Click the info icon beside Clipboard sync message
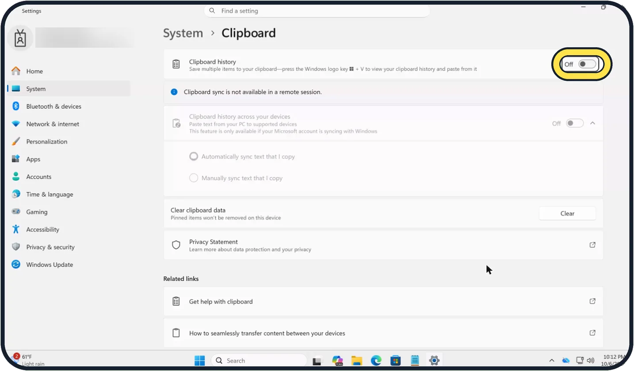 [174, 92]
